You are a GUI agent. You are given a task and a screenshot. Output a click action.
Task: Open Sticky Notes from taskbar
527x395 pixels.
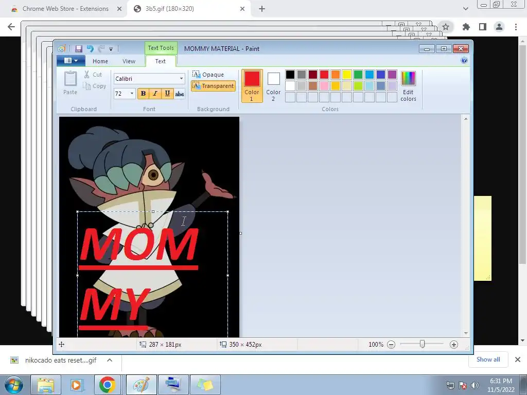tap(205, 385)
